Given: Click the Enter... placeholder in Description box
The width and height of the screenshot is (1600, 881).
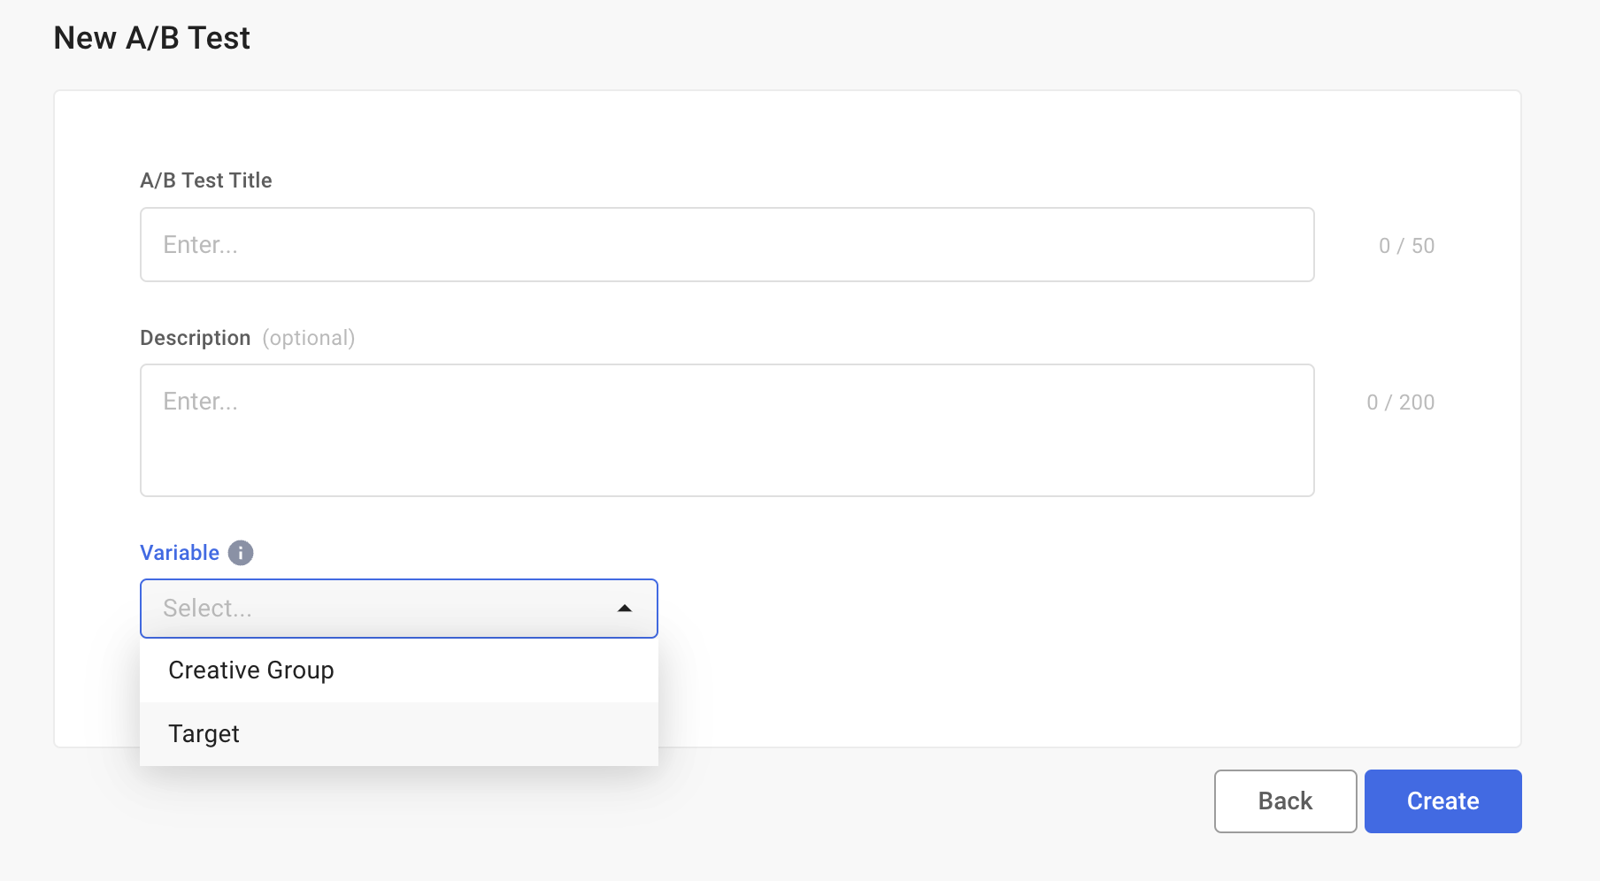Looking at the screenshot, I should [x=201, y=402].
